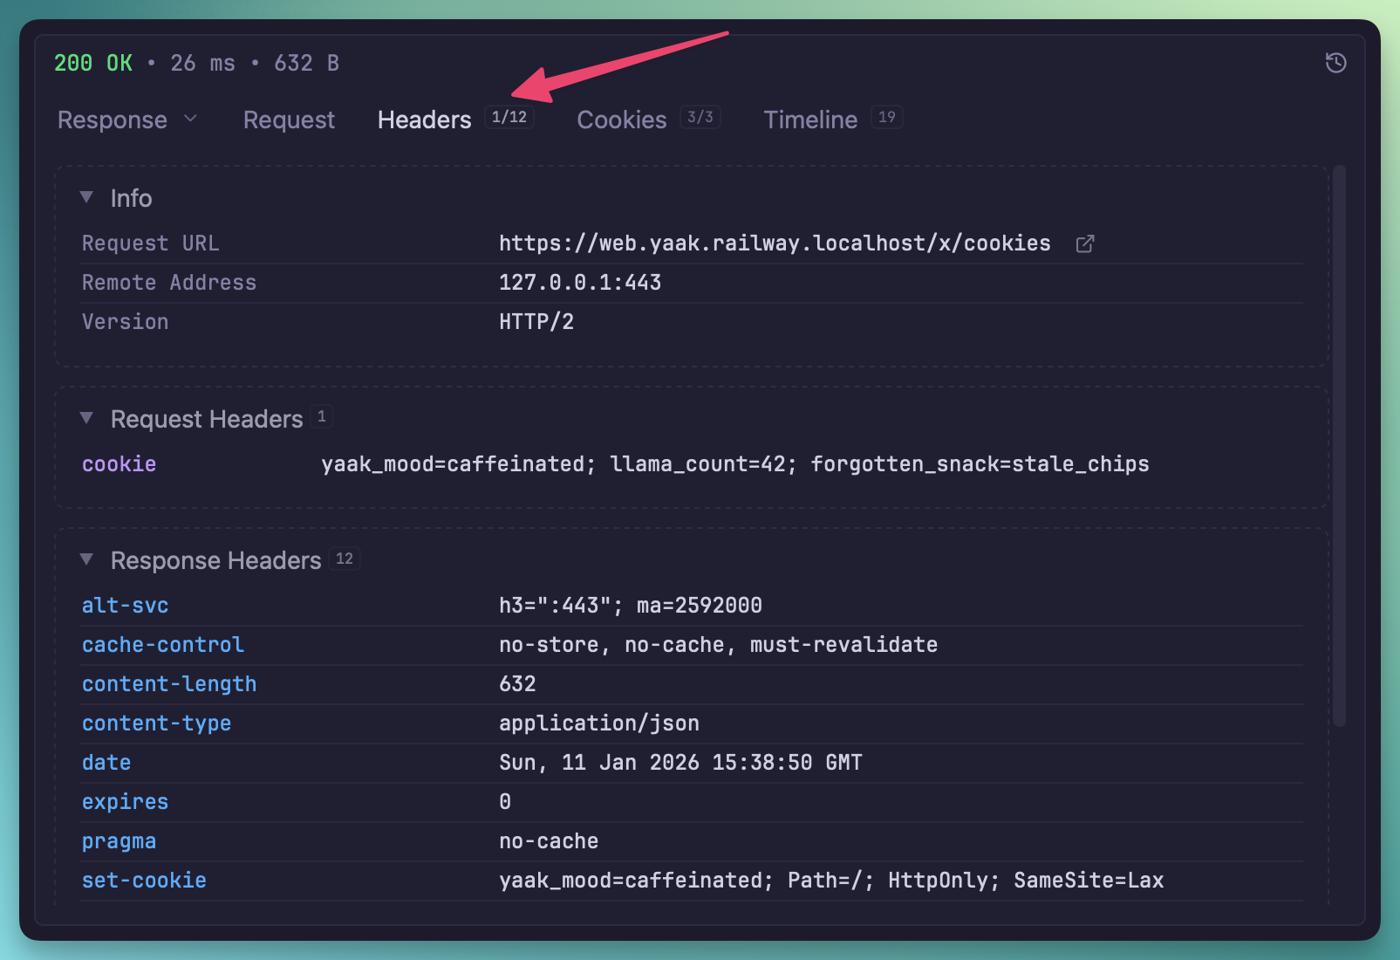Select the Headers tab
Viewport: 1400px width, 960px height.
coord(425,120)
